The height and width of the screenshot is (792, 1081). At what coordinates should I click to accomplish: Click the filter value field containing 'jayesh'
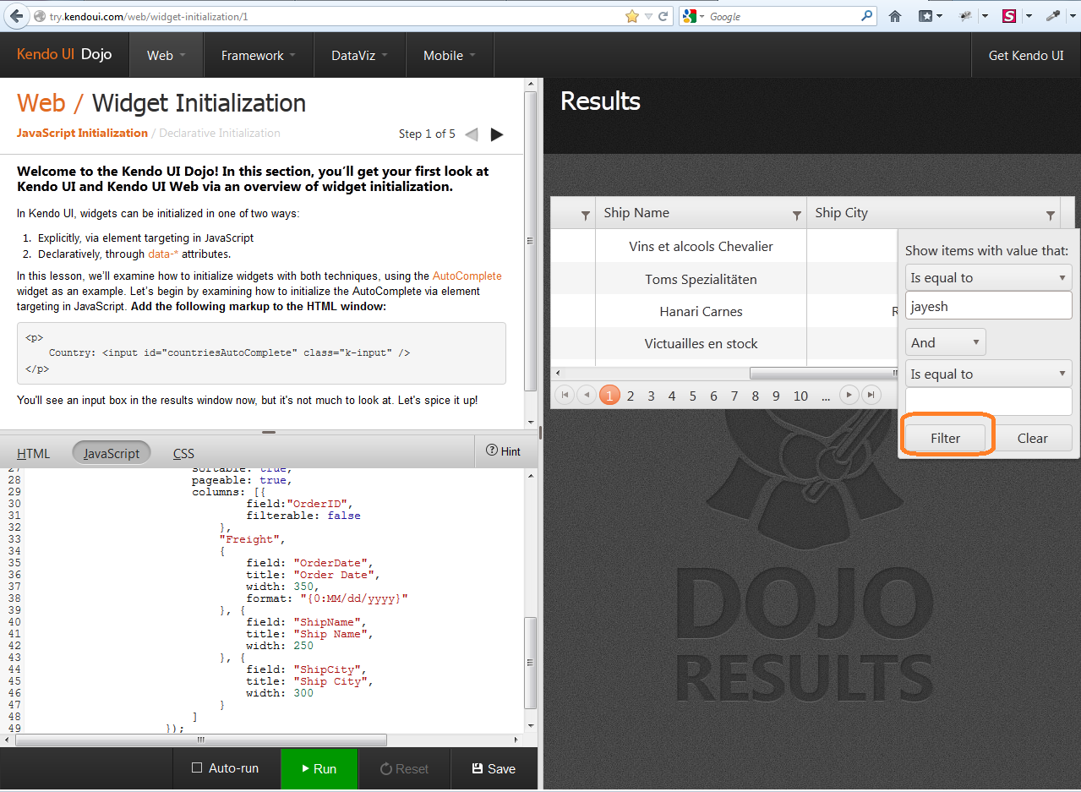tap(988, 306)
